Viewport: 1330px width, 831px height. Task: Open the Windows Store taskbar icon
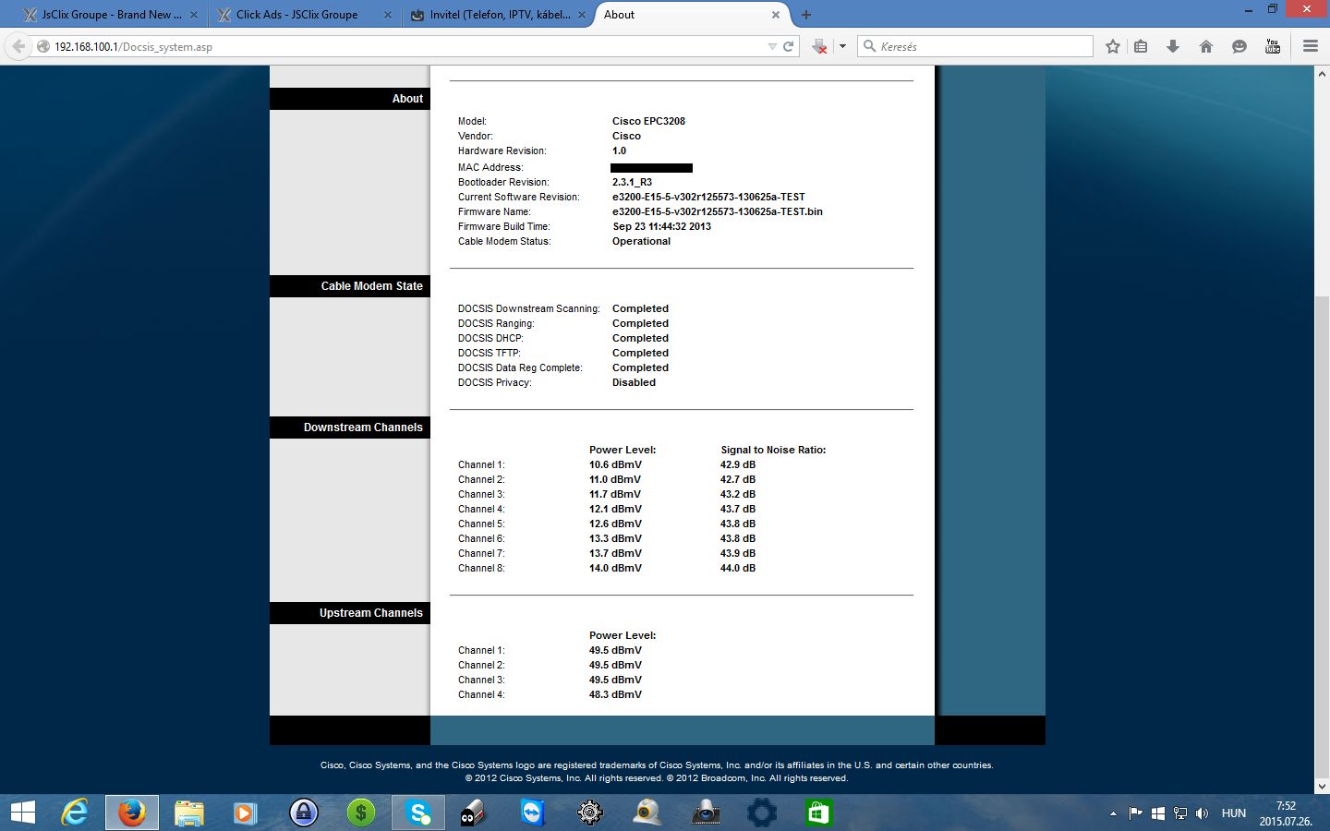[x=819, y=813]
